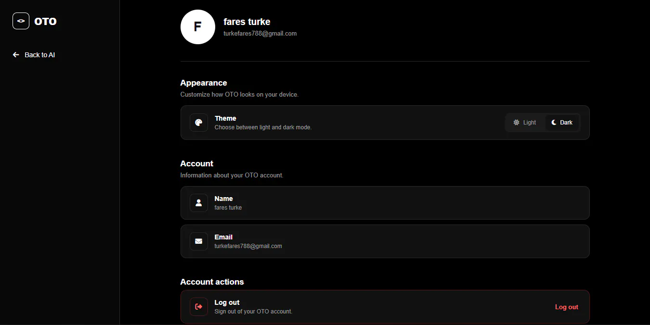Click the Theme settings row title
Image resolution: width=650 pixels, height=325 pixels.
(x=225, y=118)
